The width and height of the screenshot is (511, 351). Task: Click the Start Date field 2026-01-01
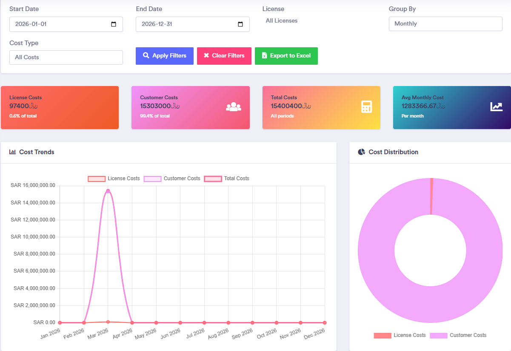pos(66,24)
